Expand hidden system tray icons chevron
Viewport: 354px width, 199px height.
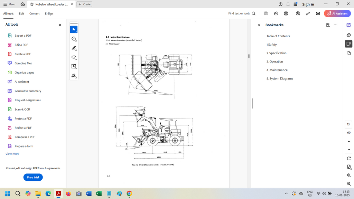pyautogui.click(x=286, y=193)
